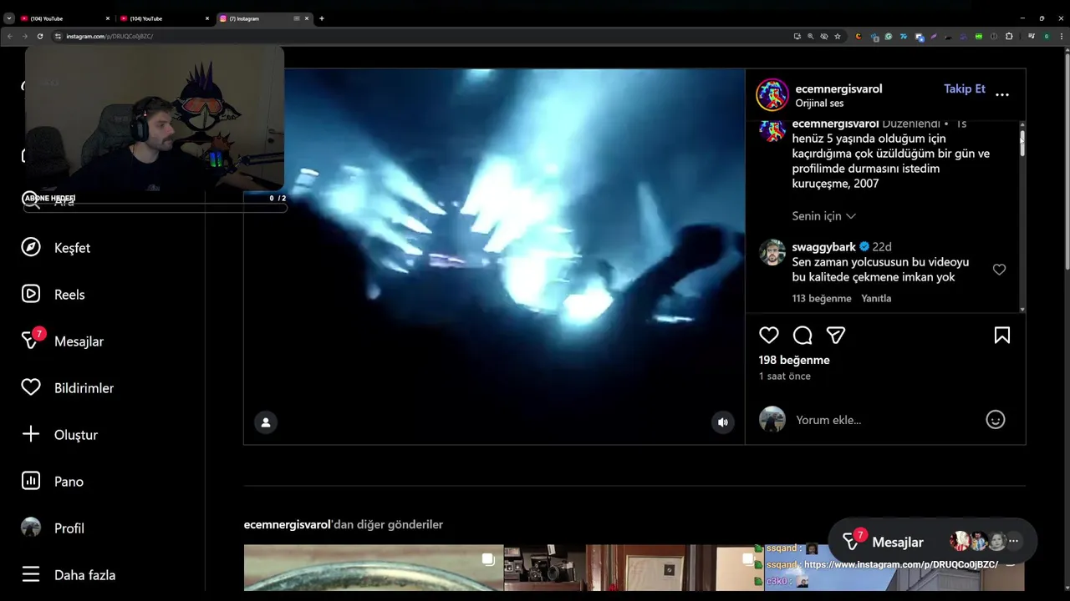This screenshot has width=1070, height=601.
Task: Share post via paper plane icon
Action: (836, 335)
